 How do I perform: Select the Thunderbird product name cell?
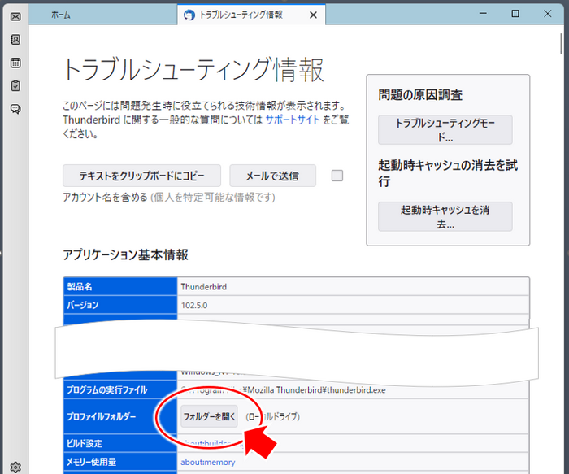(353, 287)
